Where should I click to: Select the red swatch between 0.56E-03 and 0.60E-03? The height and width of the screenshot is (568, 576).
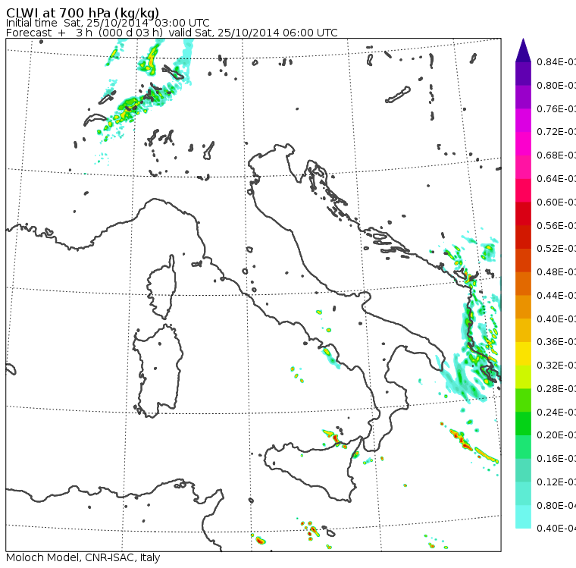coord(523,214)
